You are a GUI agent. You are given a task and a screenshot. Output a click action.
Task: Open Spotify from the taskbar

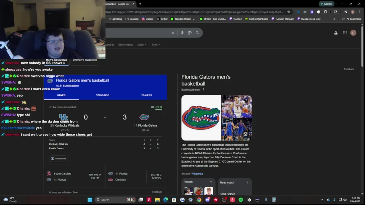pos(241,200)
